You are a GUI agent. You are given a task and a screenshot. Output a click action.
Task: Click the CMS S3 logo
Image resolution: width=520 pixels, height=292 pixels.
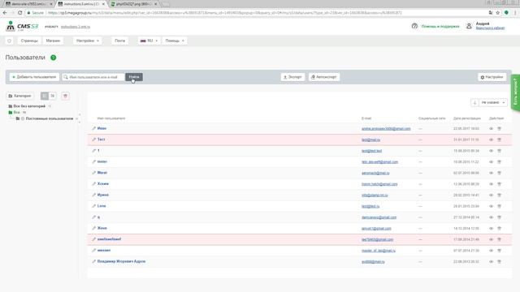[22, 26]
